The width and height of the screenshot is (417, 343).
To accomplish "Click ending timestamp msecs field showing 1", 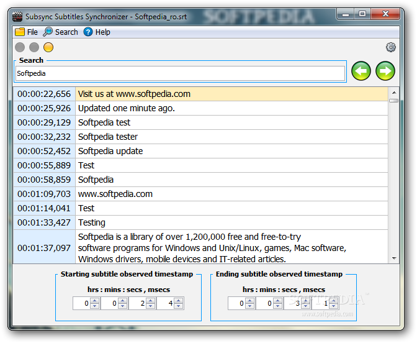I will click(x=321, y=303).
